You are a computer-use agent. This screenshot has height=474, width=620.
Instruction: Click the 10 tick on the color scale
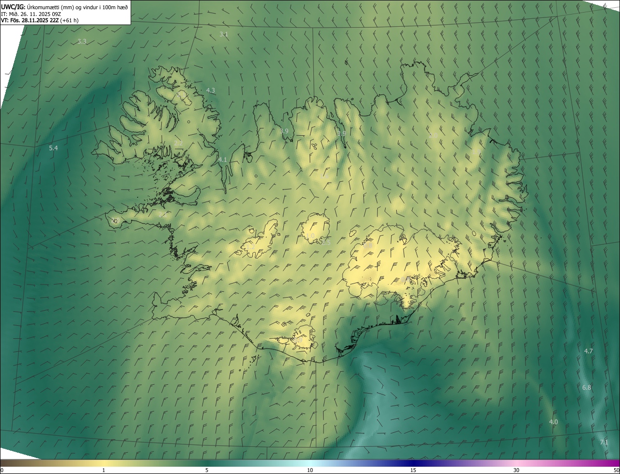(310, 470)
